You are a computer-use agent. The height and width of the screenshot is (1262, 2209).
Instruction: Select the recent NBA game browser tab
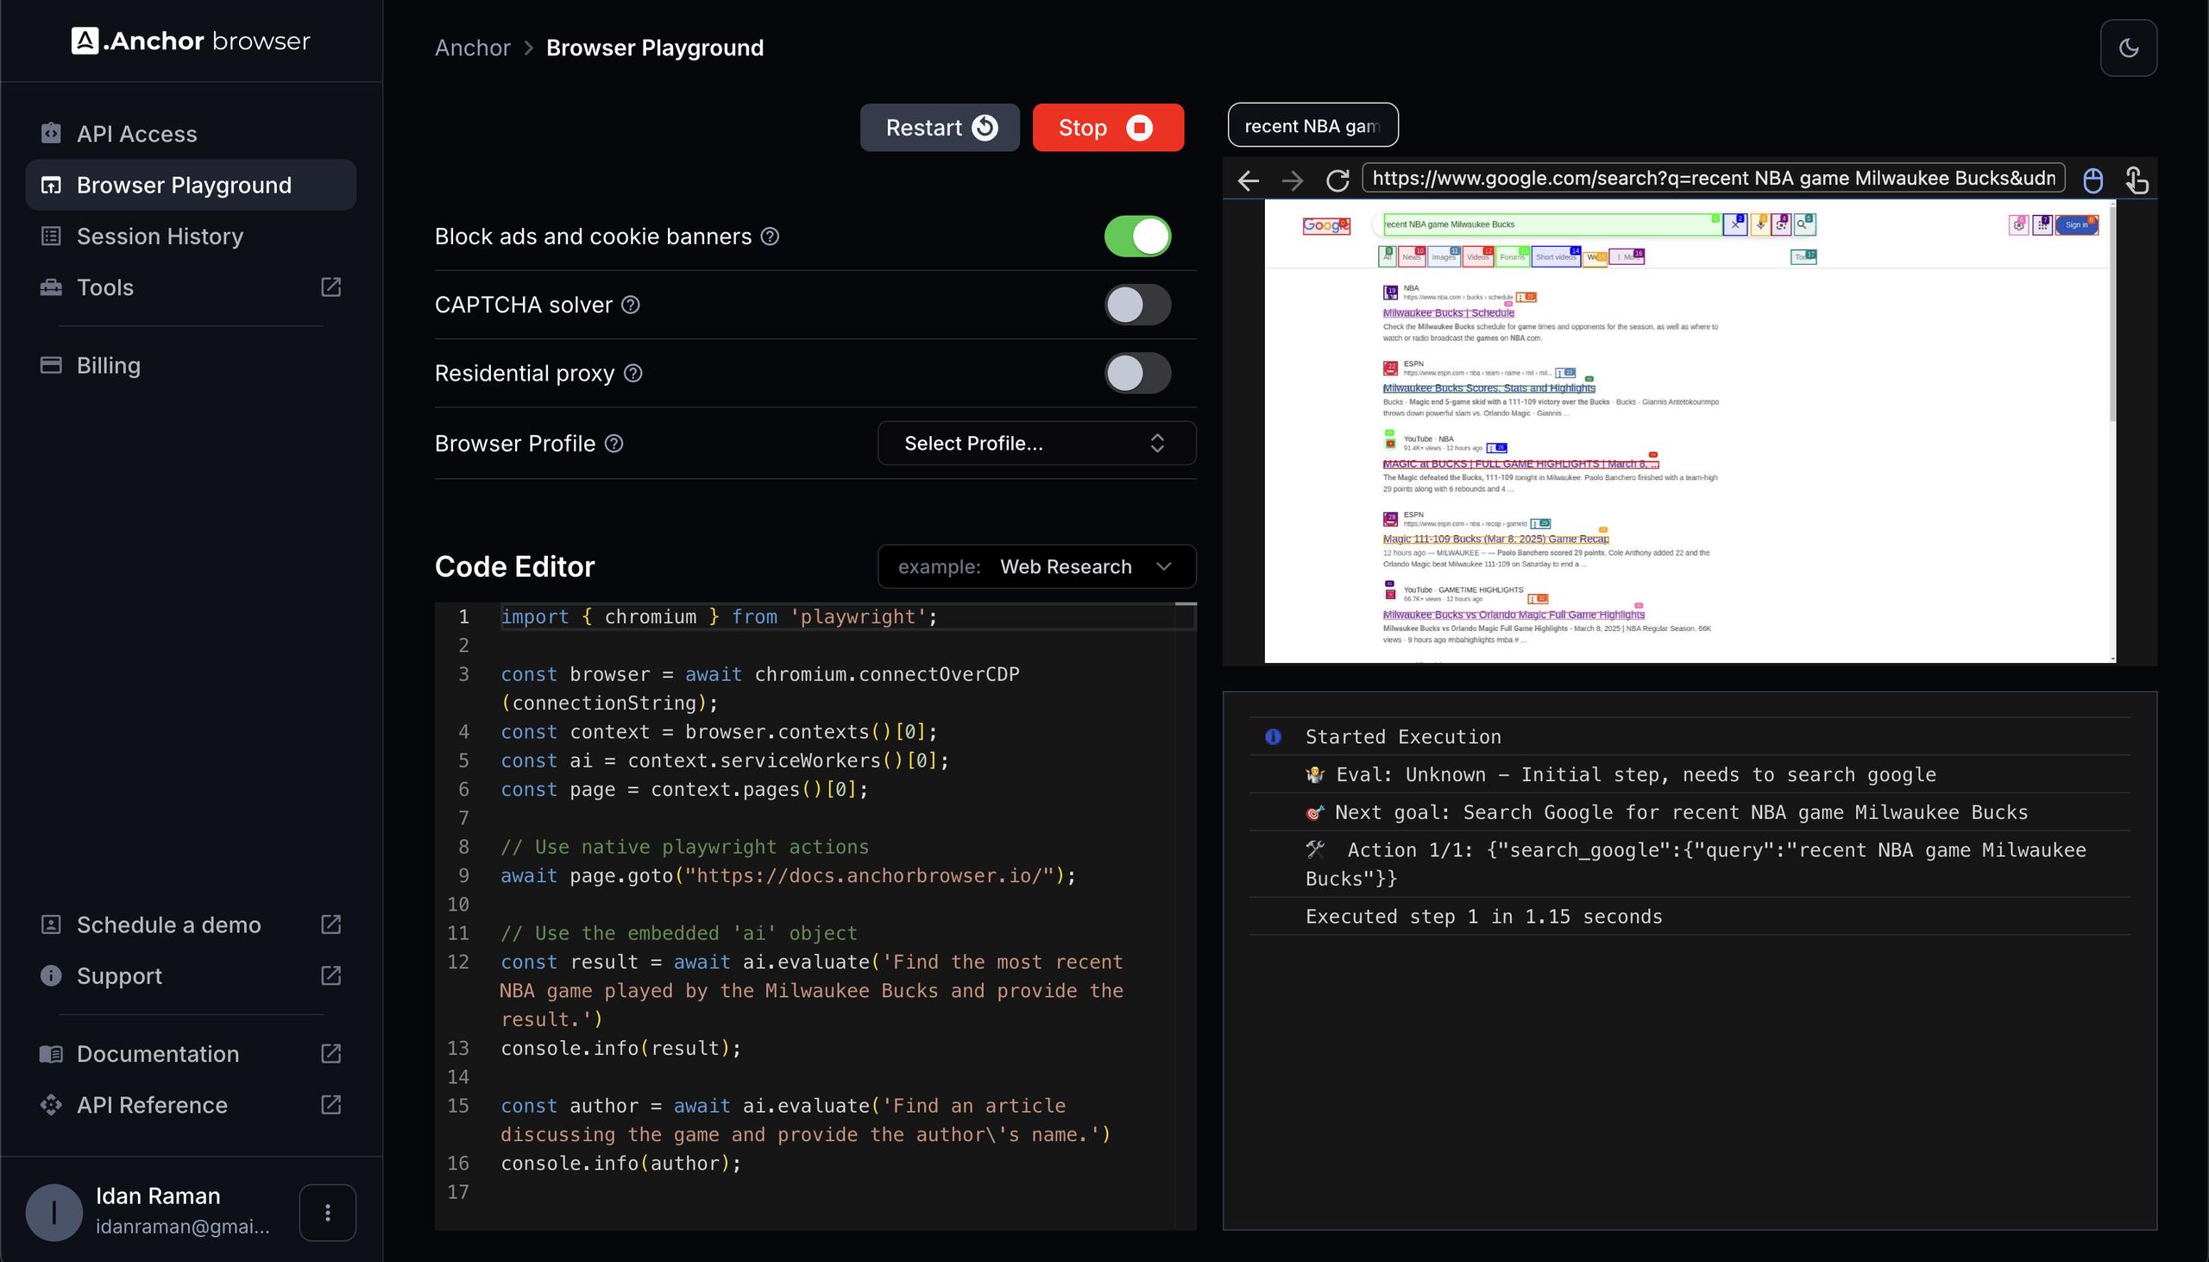click(1312, 126)
